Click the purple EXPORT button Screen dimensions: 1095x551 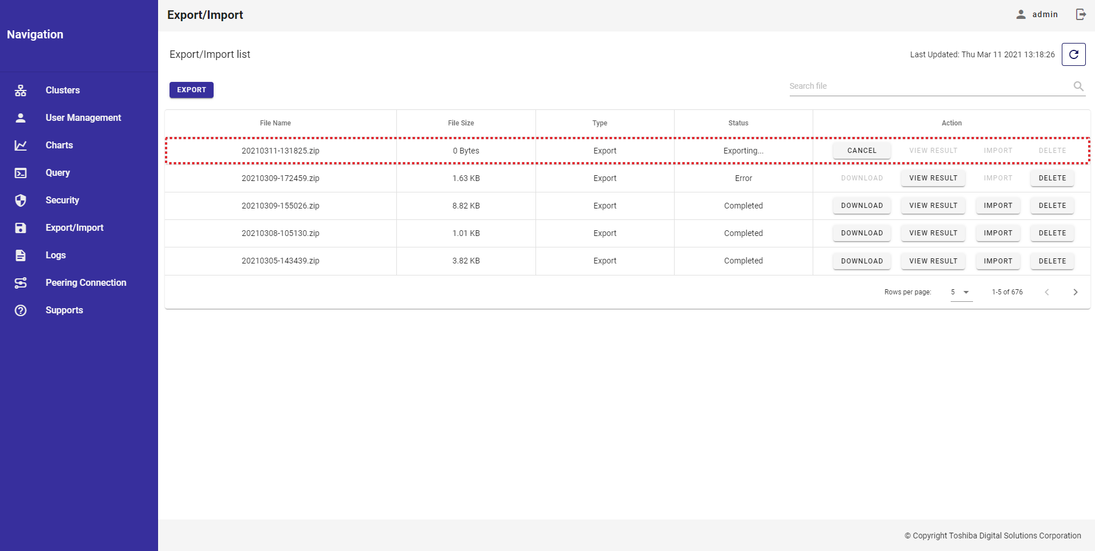coord(191,90)
